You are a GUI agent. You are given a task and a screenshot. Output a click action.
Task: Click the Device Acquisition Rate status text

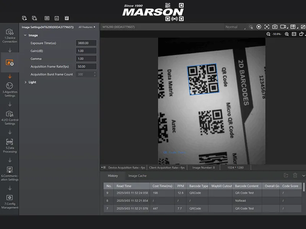click(127, 168)
